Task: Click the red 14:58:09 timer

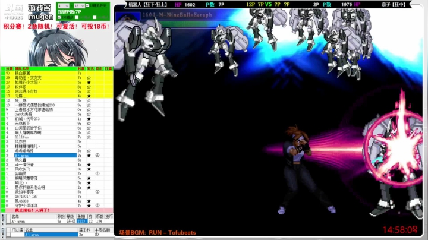Action: coord(400,230)
